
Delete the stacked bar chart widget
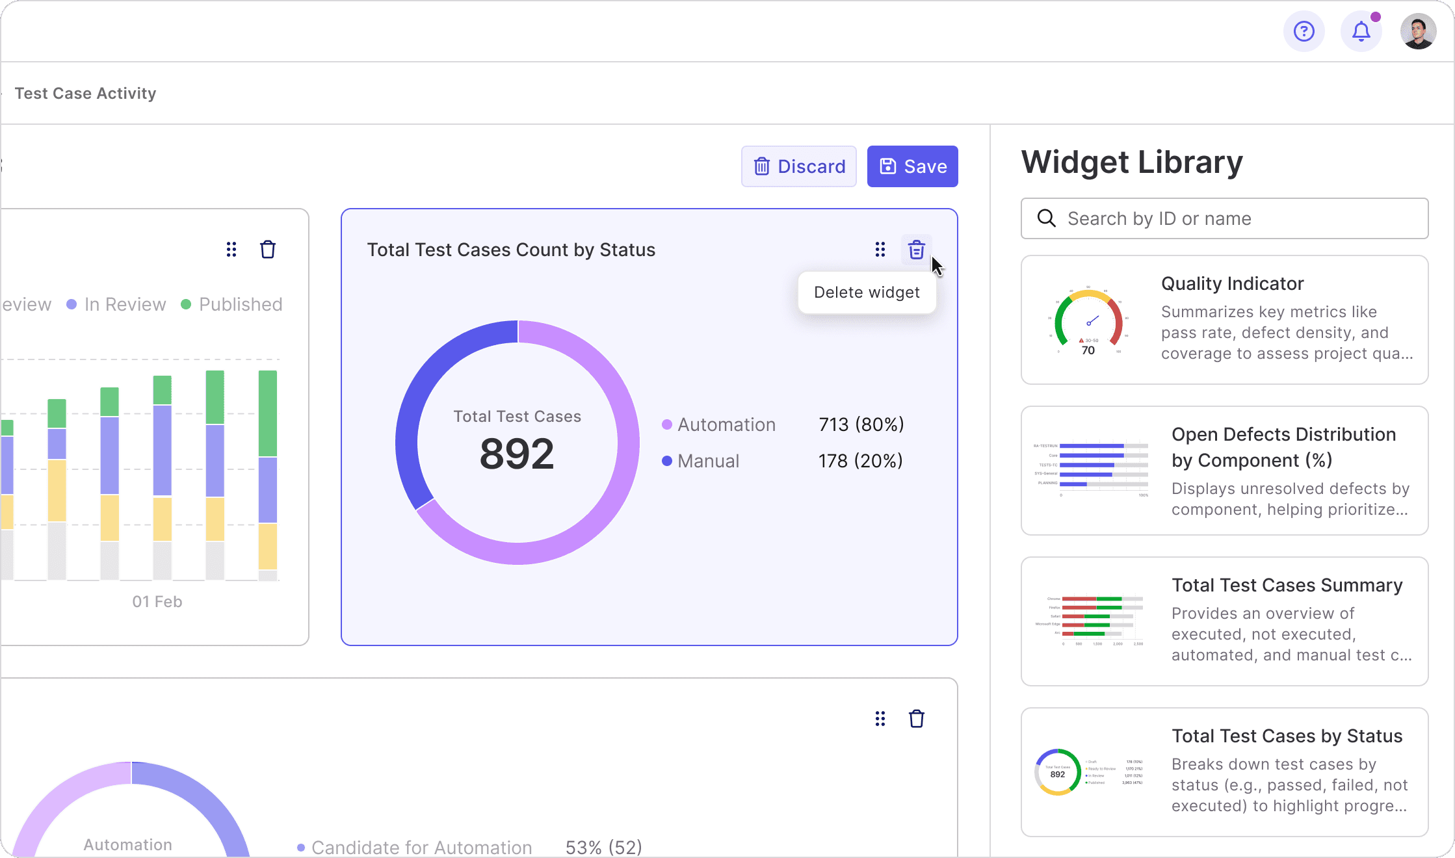coord(267,250)
